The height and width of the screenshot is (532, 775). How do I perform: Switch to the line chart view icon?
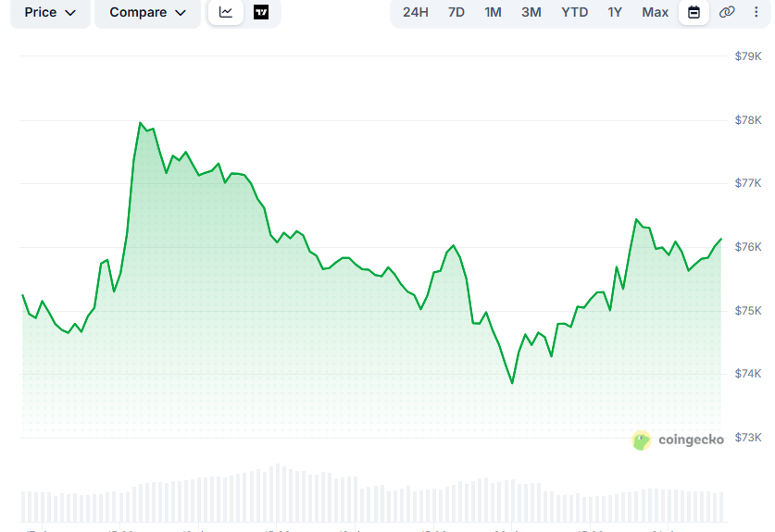[x=226, y=13]
